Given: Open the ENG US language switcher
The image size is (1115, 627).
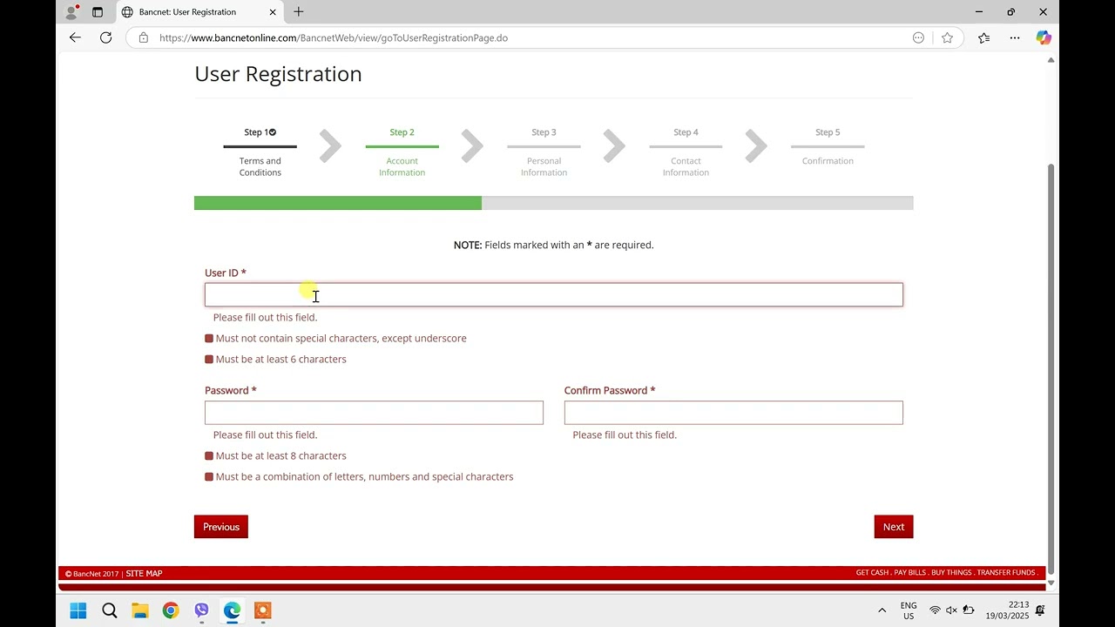Looking at the screenshot, I should point(909,610).
